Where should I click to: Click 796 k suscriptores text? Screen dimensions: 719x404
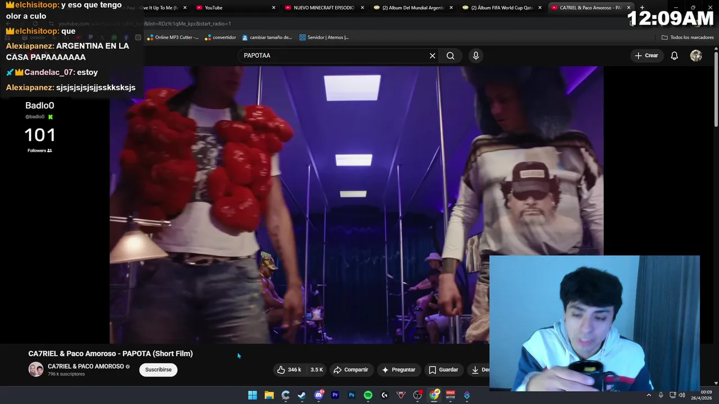click(x=66, y=374)
